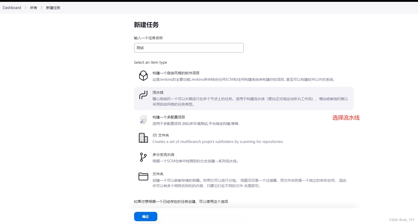Click the Select an item type label
418x224 pixels.
[150, 62]
